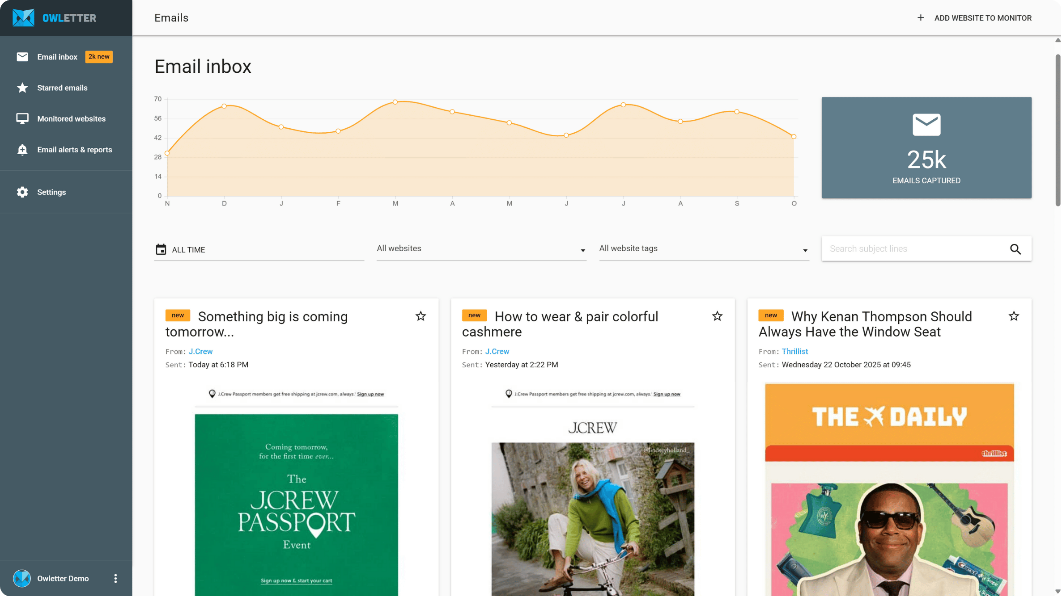
Task: Click the Owletter Demo avatar icon
Action: (x=22, y=579)
